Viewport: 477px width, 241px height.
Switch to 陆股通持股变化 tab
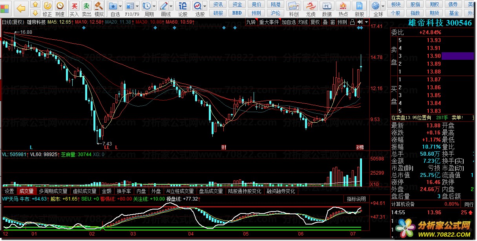point(245,191)
